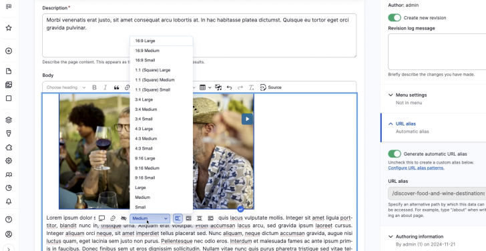Open Help question mark icon in sidebar
Viewport: 486px width, 251px height.
[x=9, y=220]
